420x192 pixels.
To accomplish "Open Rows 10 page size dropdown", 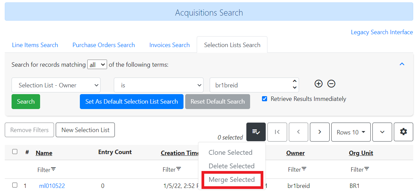I will point(351,132).
